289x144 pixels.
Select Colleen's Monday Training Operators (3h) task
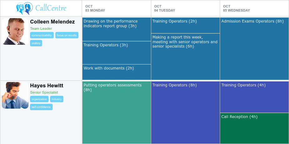[x=116, y=53]
